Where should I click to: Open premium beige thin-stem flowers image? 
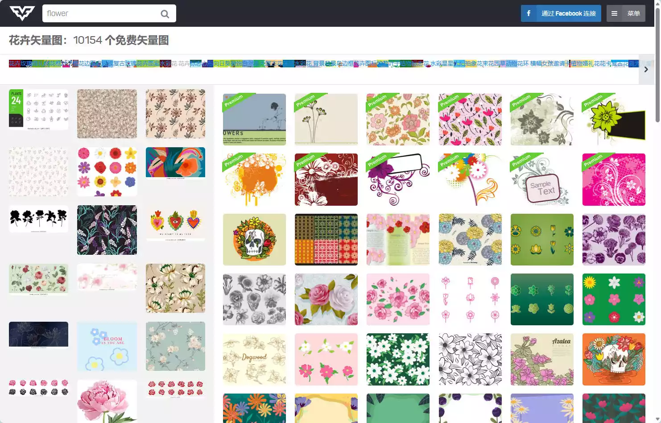[326, 120]
